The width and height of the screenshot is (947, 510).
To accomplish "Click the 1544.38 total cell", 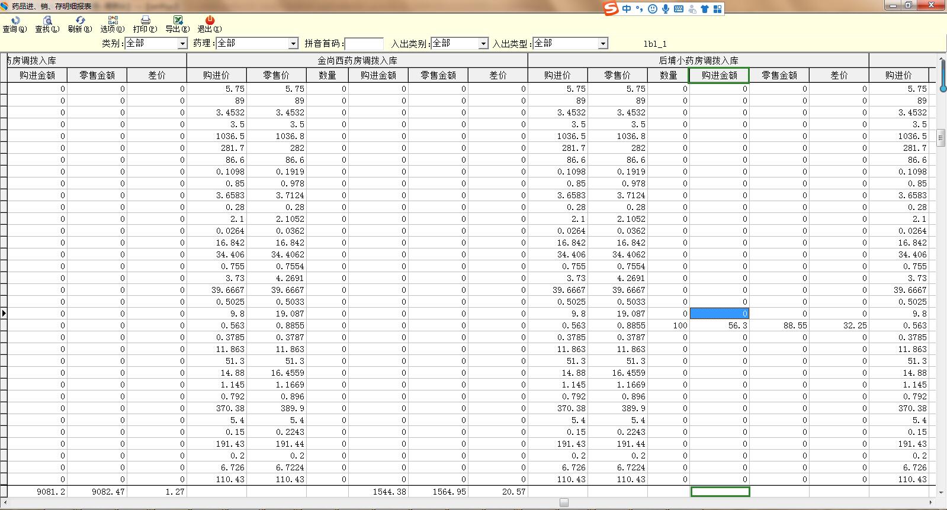I will click(378, 492).
